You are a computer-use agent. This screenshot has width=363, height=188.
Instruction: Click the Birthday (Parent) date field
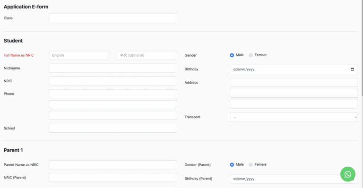click(294, 179)
